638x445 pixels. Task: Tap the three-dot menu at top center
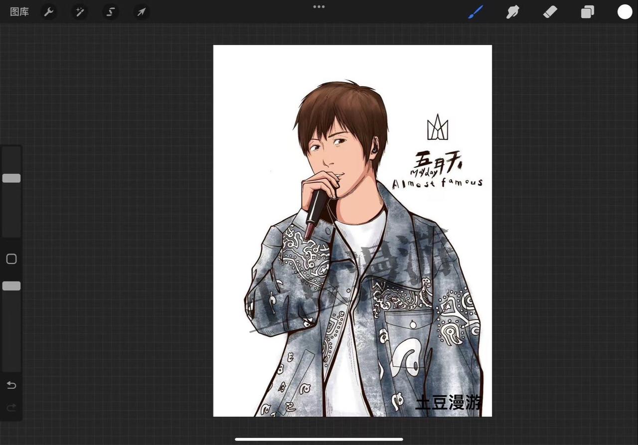tap(319, 6)
